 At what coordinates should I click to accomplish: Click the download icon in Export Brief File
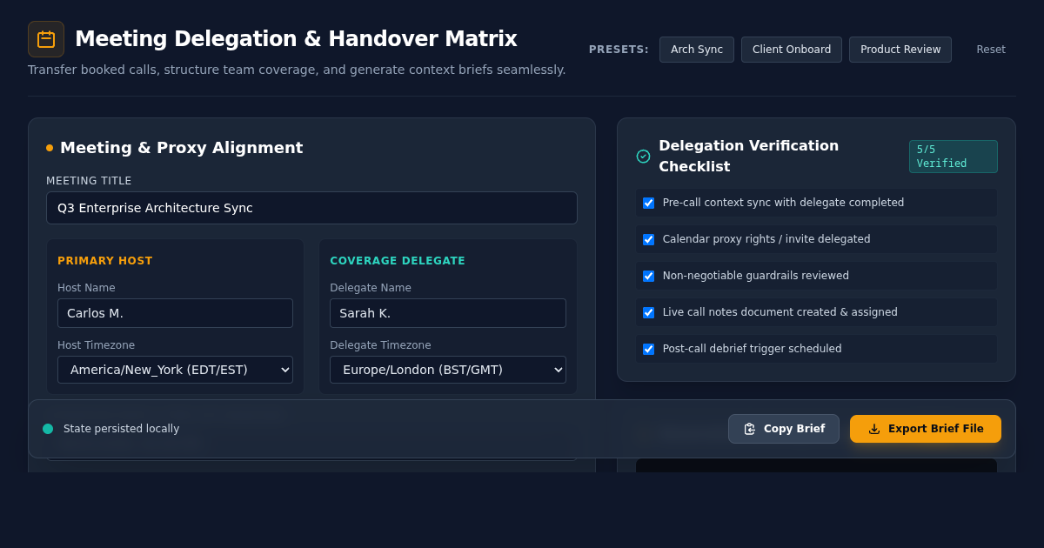pos(874,429)
